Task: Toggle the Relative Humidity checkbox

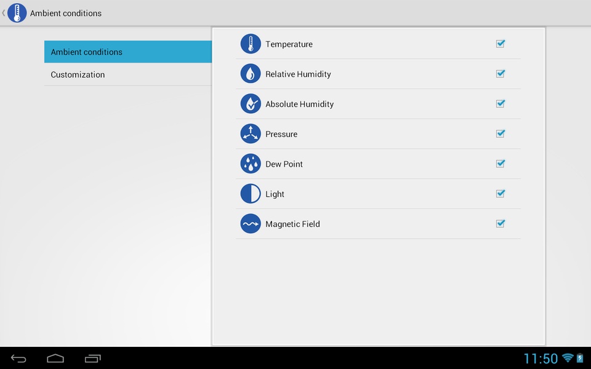Action: pos(501,73)
